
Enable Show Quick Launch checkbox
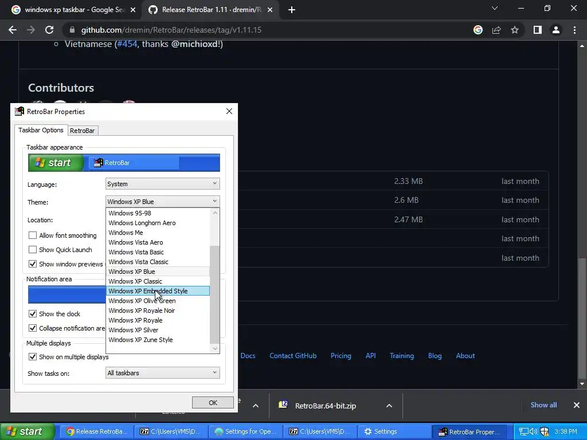(x=33, y=250)
